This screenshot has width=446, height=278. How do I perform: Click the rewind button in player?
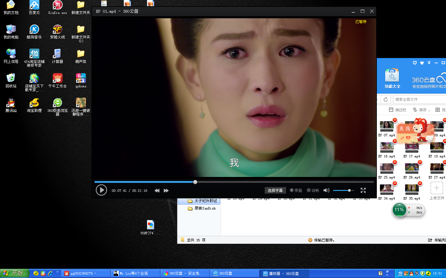click(157, 191)
